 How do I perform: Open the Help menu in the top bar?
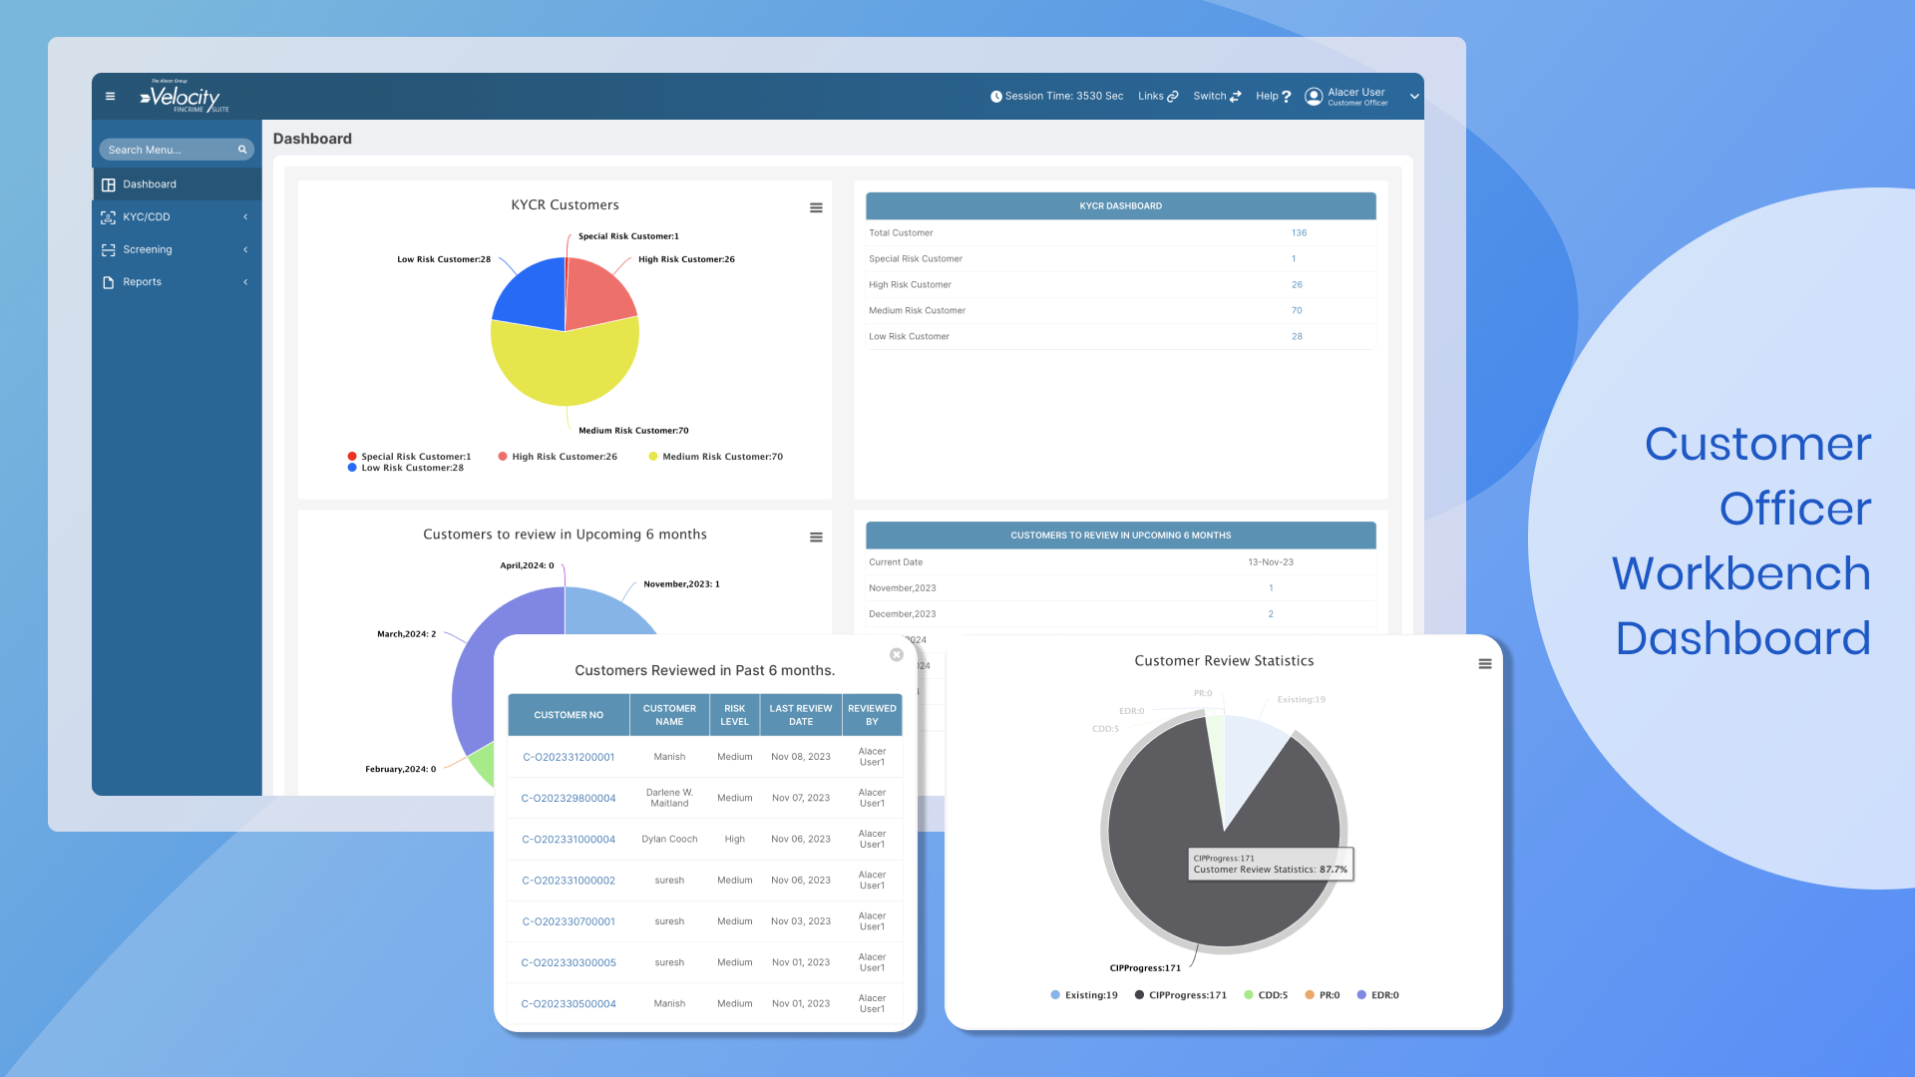[1272, 96]
